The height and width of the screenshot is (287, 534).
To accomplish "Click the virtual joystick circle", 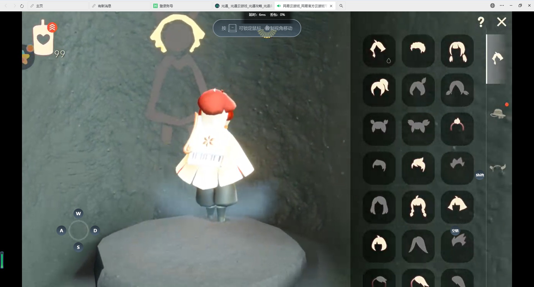I will tap(78, 231).
